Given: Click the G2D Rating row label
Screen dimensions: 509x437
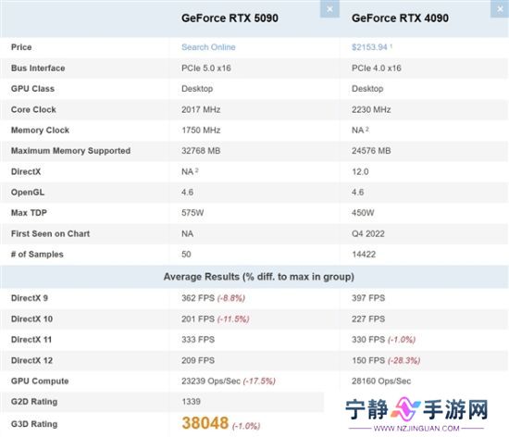Looking at the screenshot, I should point(34,402).
